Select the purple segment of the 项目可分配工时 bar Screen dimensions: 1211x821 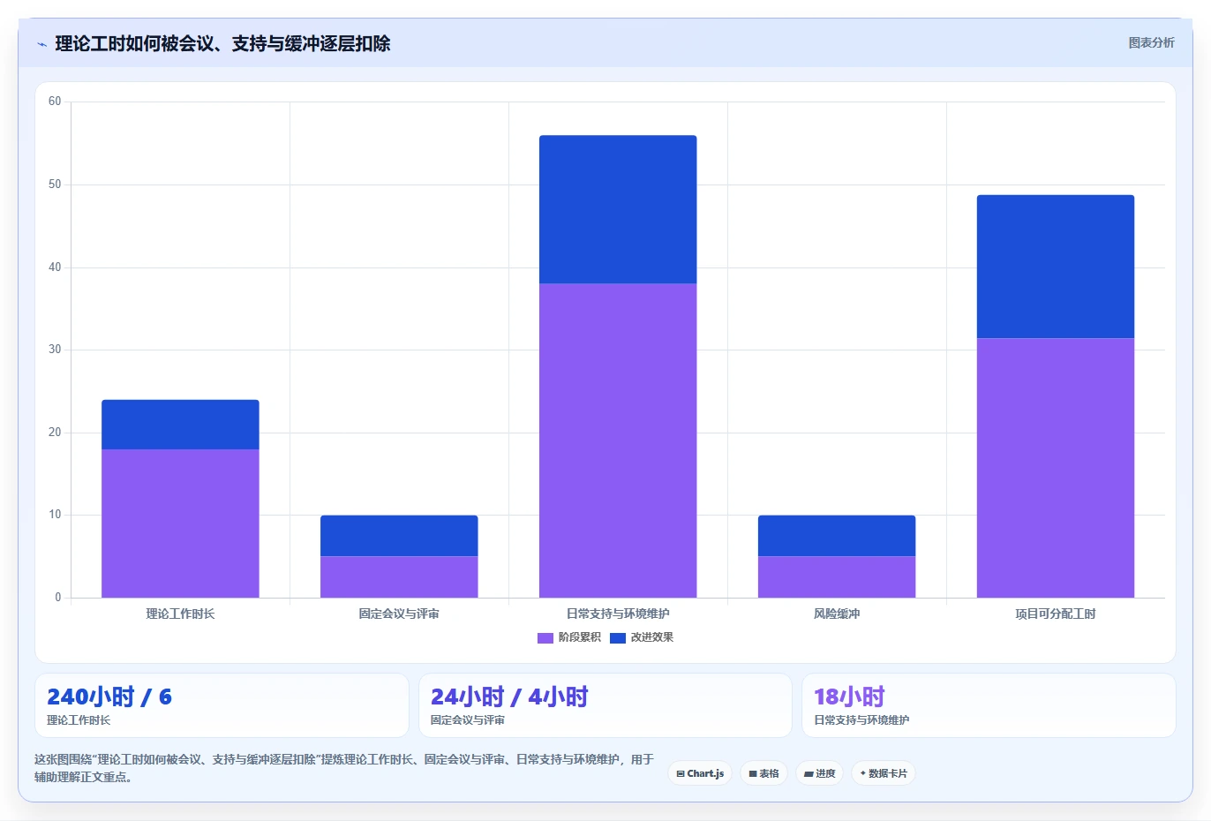[1056, 468]
